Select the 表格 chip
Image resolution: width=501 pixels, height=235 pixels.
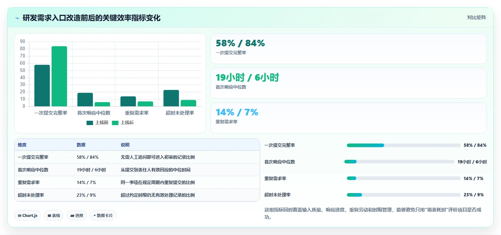(54, 215)
